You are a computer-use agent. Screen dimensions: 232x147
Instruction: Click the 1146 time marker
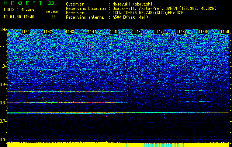[136, 32]
